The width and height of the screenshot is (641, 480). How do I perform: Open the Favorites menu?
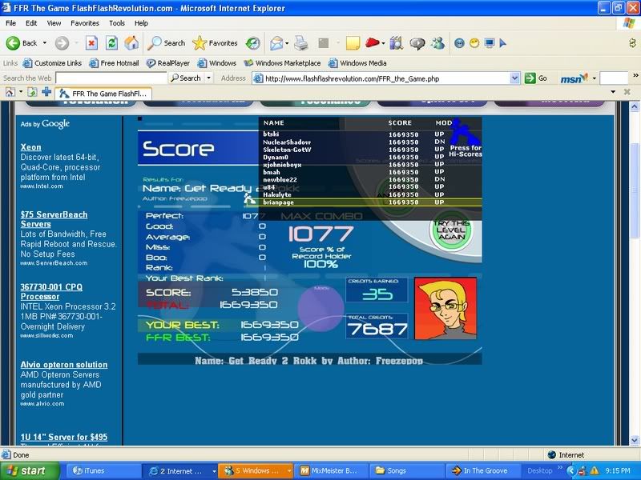click(84, 23)
